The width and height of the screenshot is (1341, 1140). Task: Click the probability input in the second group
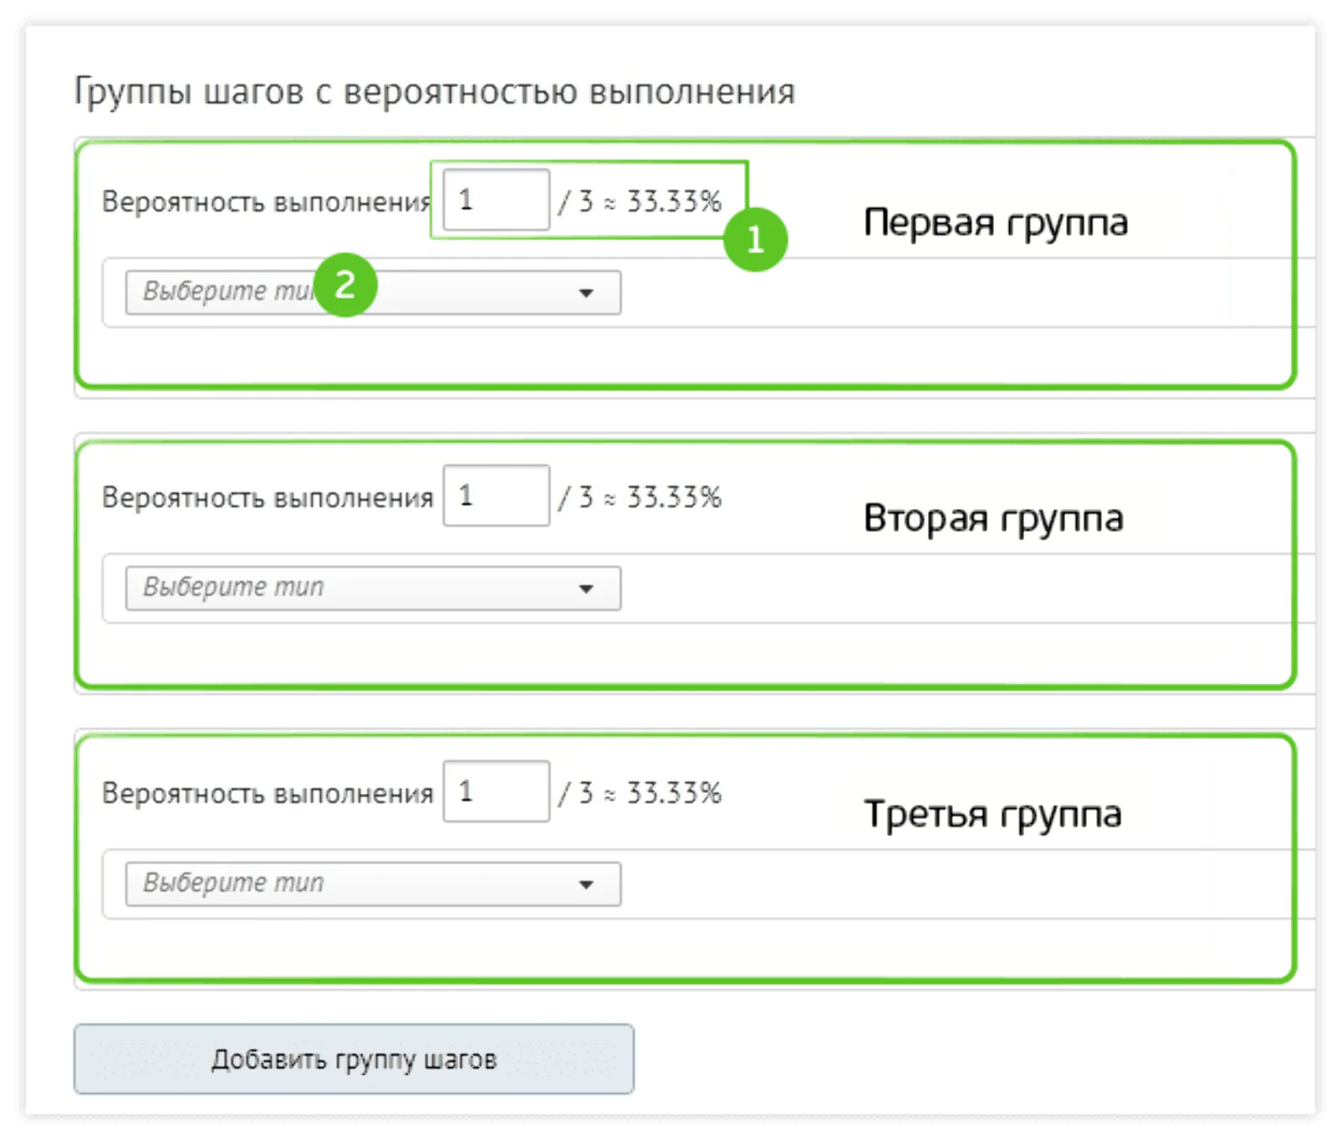(496, 495)
